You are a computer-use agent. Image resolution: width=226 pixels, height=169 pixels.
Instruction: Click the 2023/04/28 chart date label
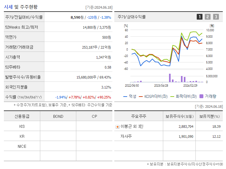coord(161,86)
